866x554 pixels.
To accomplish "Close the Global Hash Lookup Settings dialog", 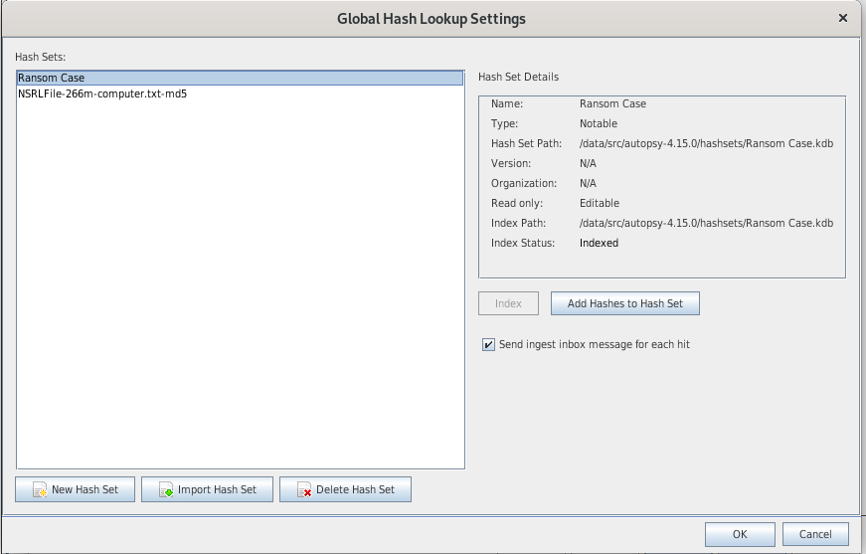I will tap(843, 18).
